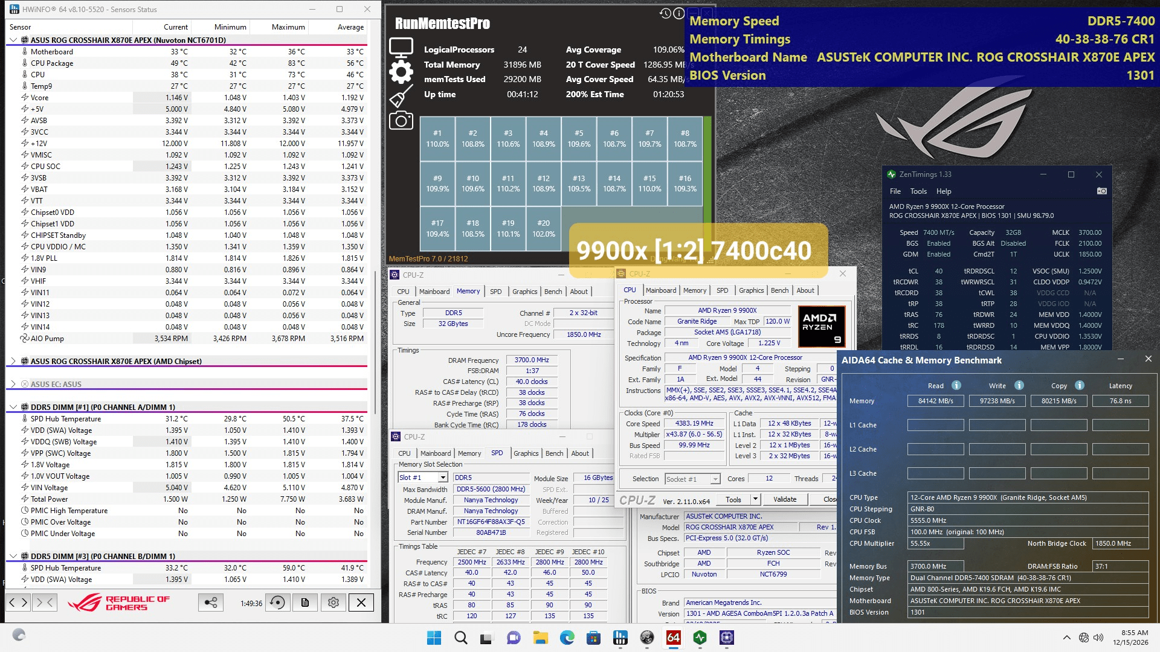Click info icon next to AIDA64 Copy
This screenshot has width=1160, height=652.
pyautogui.click(x=1080, y=385)
